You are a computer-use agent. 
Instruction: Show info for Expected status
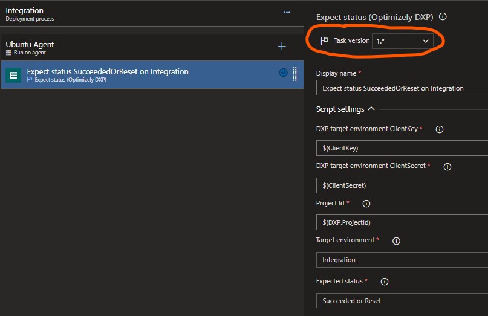[385, 282]
